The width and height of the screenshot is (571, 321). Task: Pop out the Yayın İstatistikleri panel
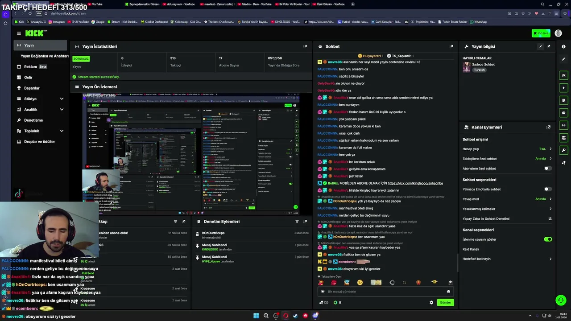click(305, 46)
